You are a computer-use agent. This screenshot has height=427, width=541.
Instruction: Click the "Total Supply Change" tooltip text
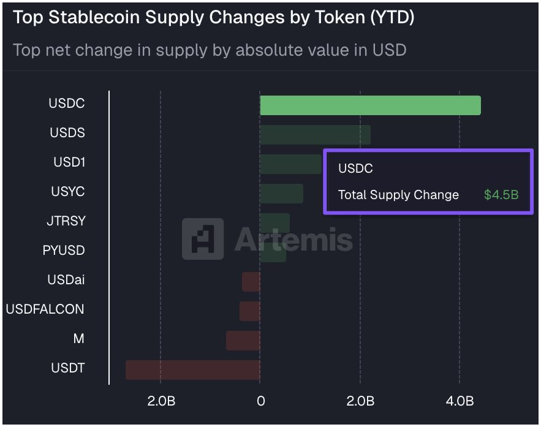[x=398, y=195]
